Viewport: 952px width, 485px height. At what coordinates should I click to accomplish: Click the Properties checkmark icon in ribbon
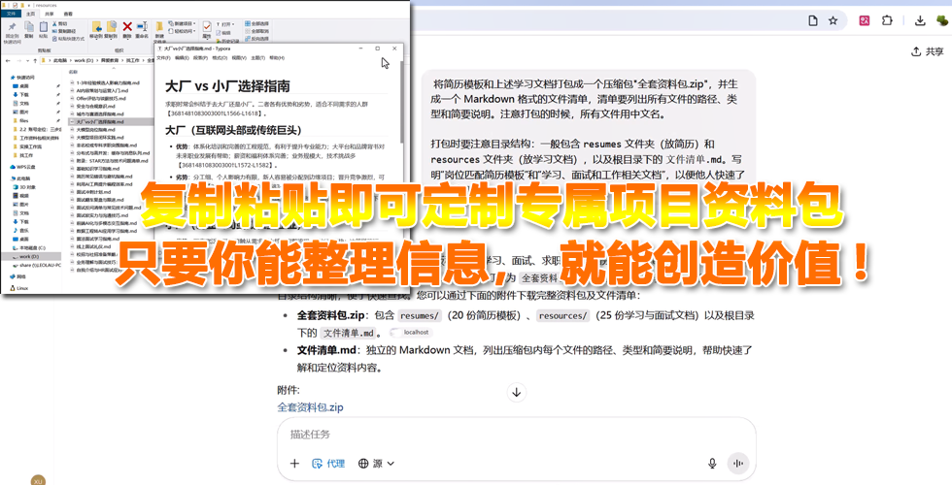tap(207, 27)
